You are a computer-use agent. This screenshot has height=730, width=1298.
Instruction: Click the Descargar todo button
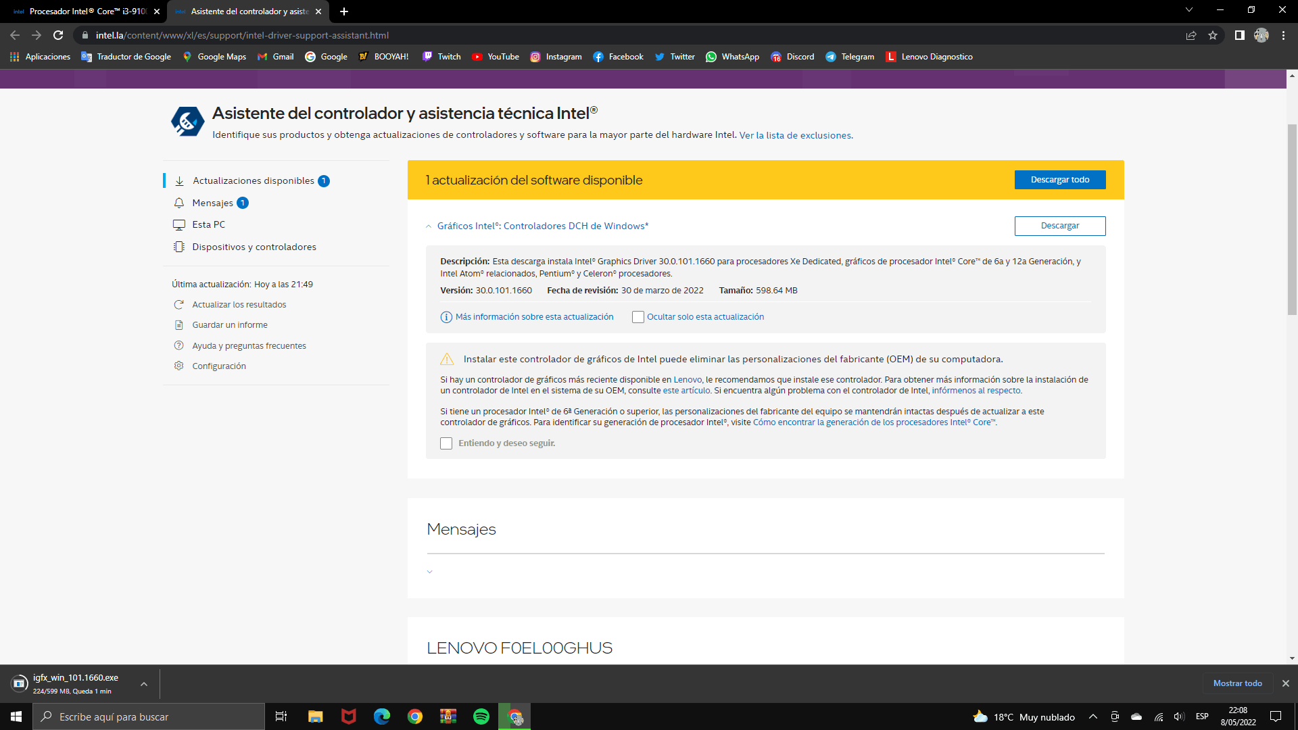click(x=1059, y=180)
